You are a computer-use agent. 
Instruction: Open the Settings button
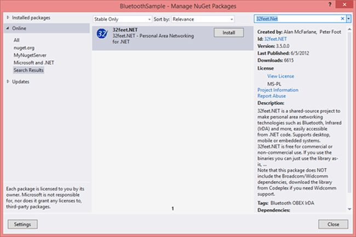(22, 224)
